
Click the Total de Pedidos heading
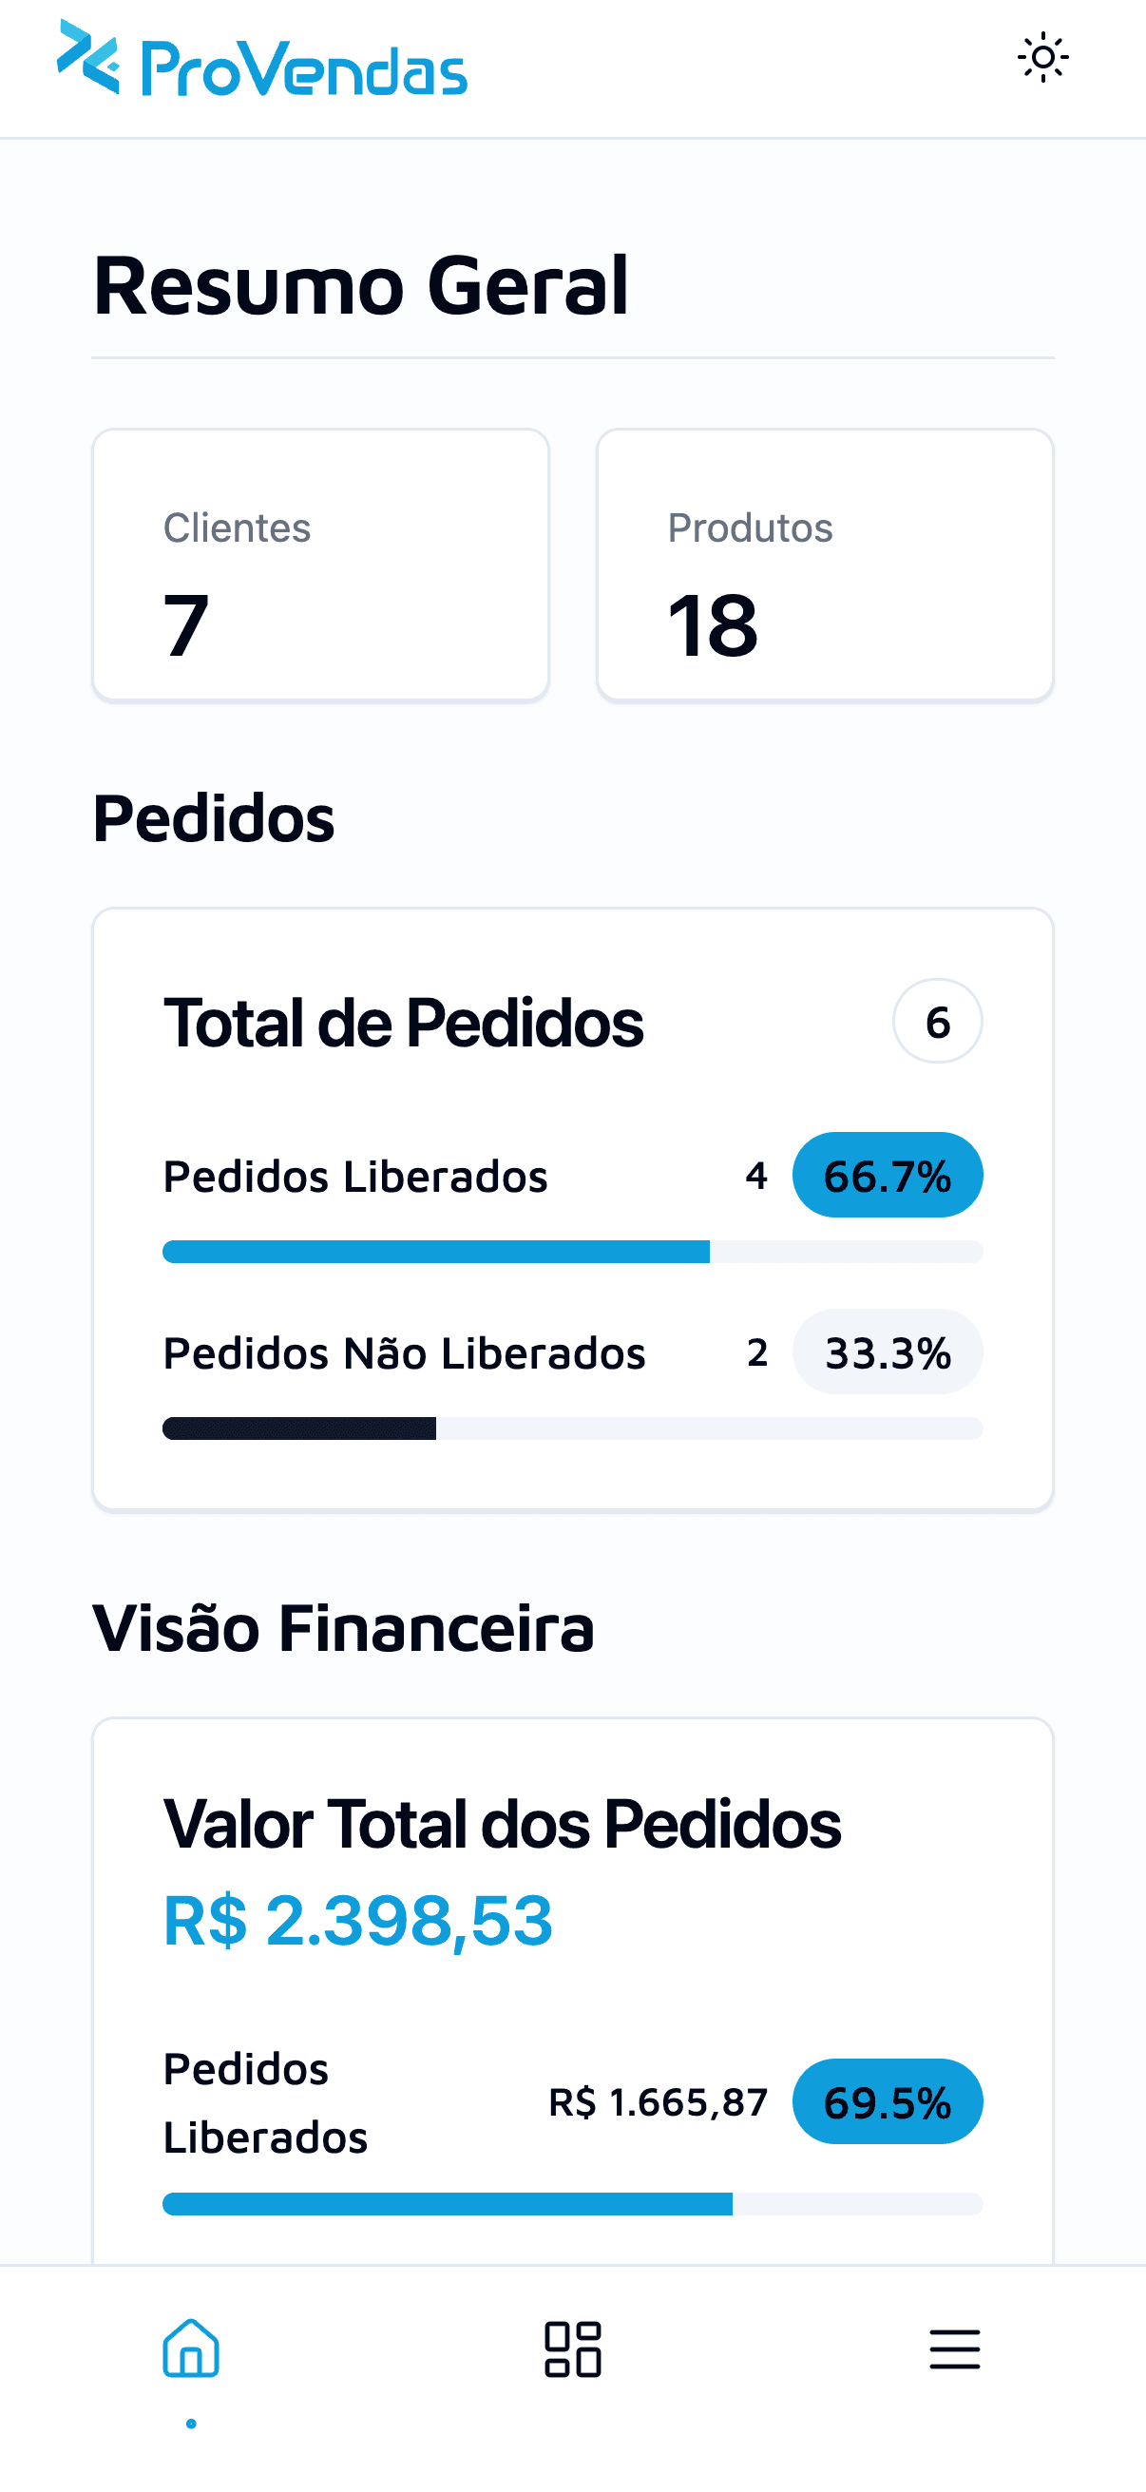403,1023
